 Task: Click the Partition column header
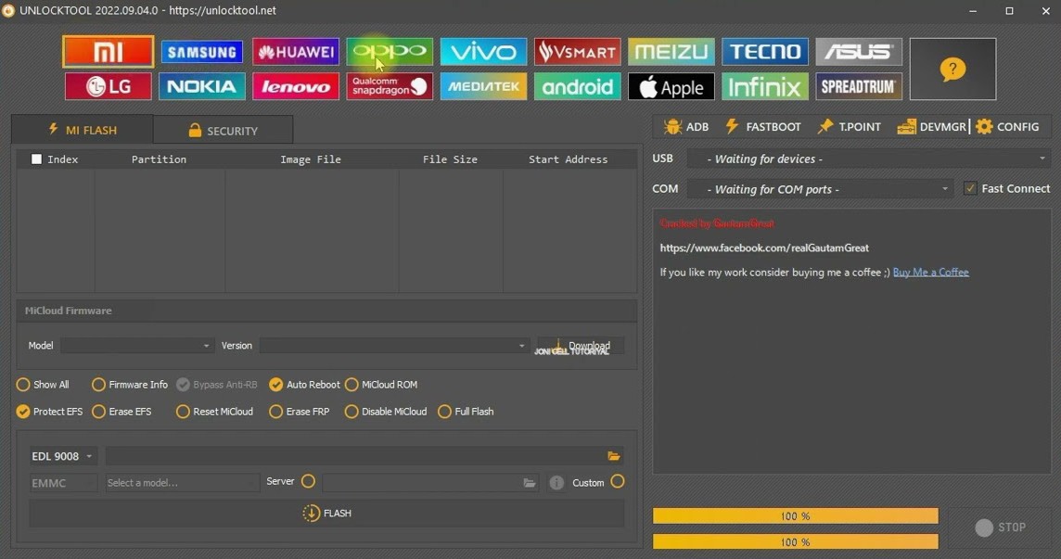159,159
